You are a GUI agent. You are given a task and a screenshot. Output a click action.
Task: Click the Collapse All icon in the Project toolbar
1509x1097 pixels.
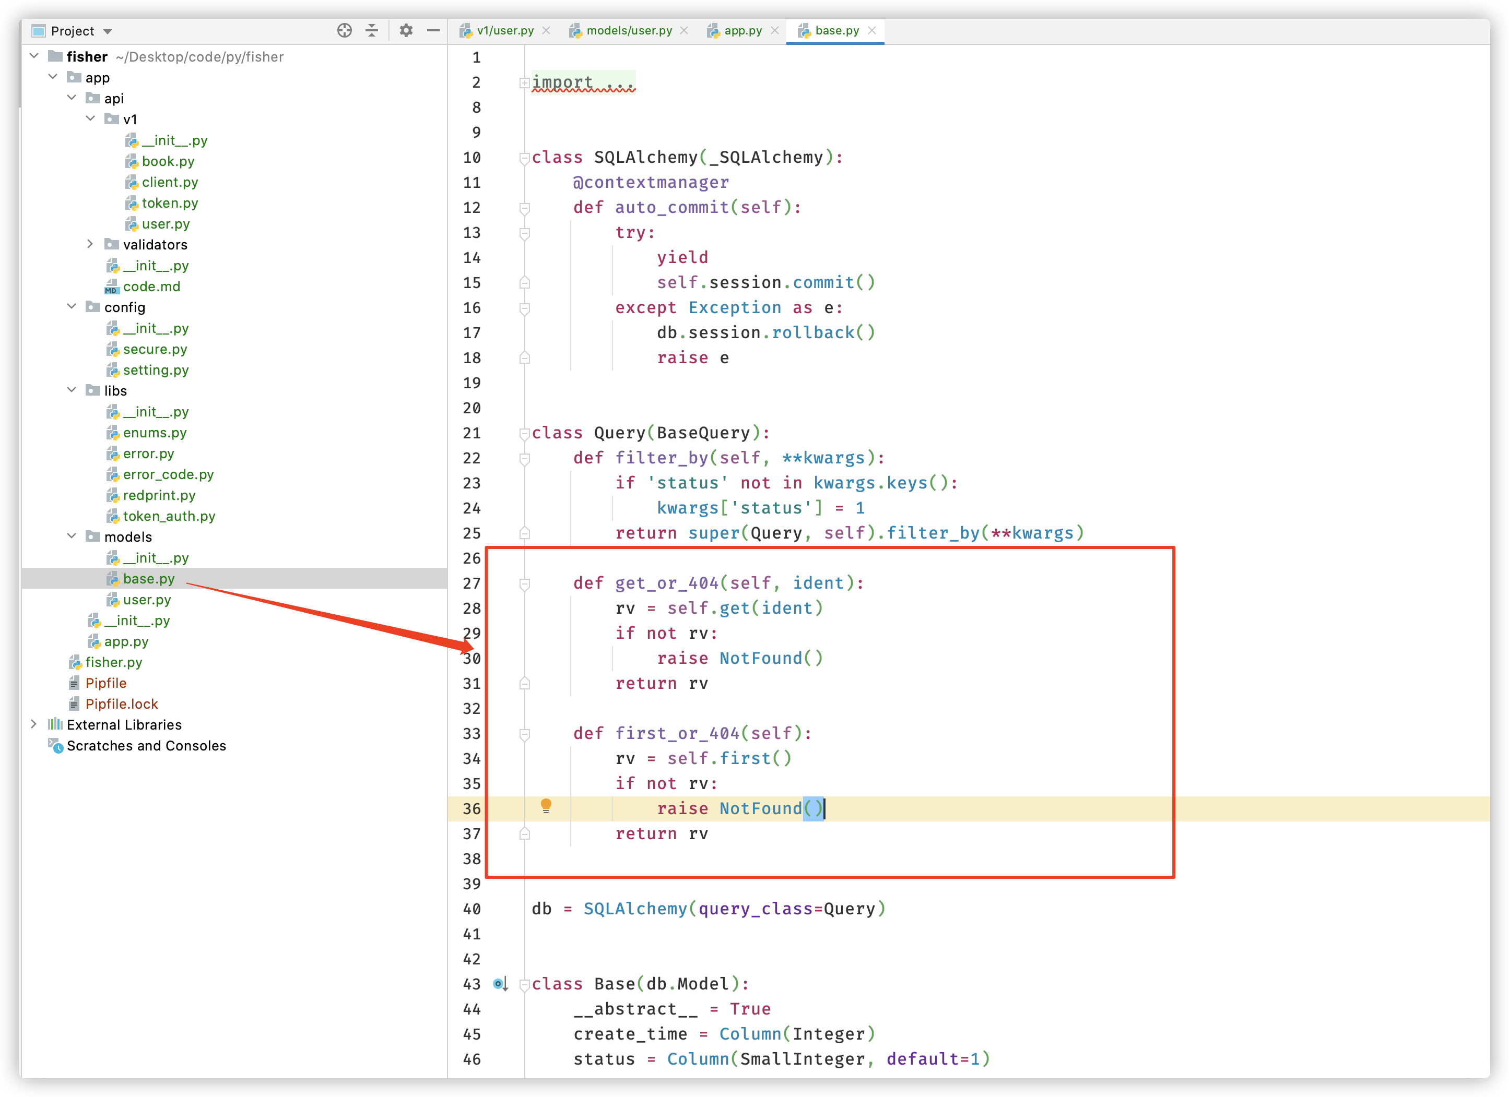[372, 31]
